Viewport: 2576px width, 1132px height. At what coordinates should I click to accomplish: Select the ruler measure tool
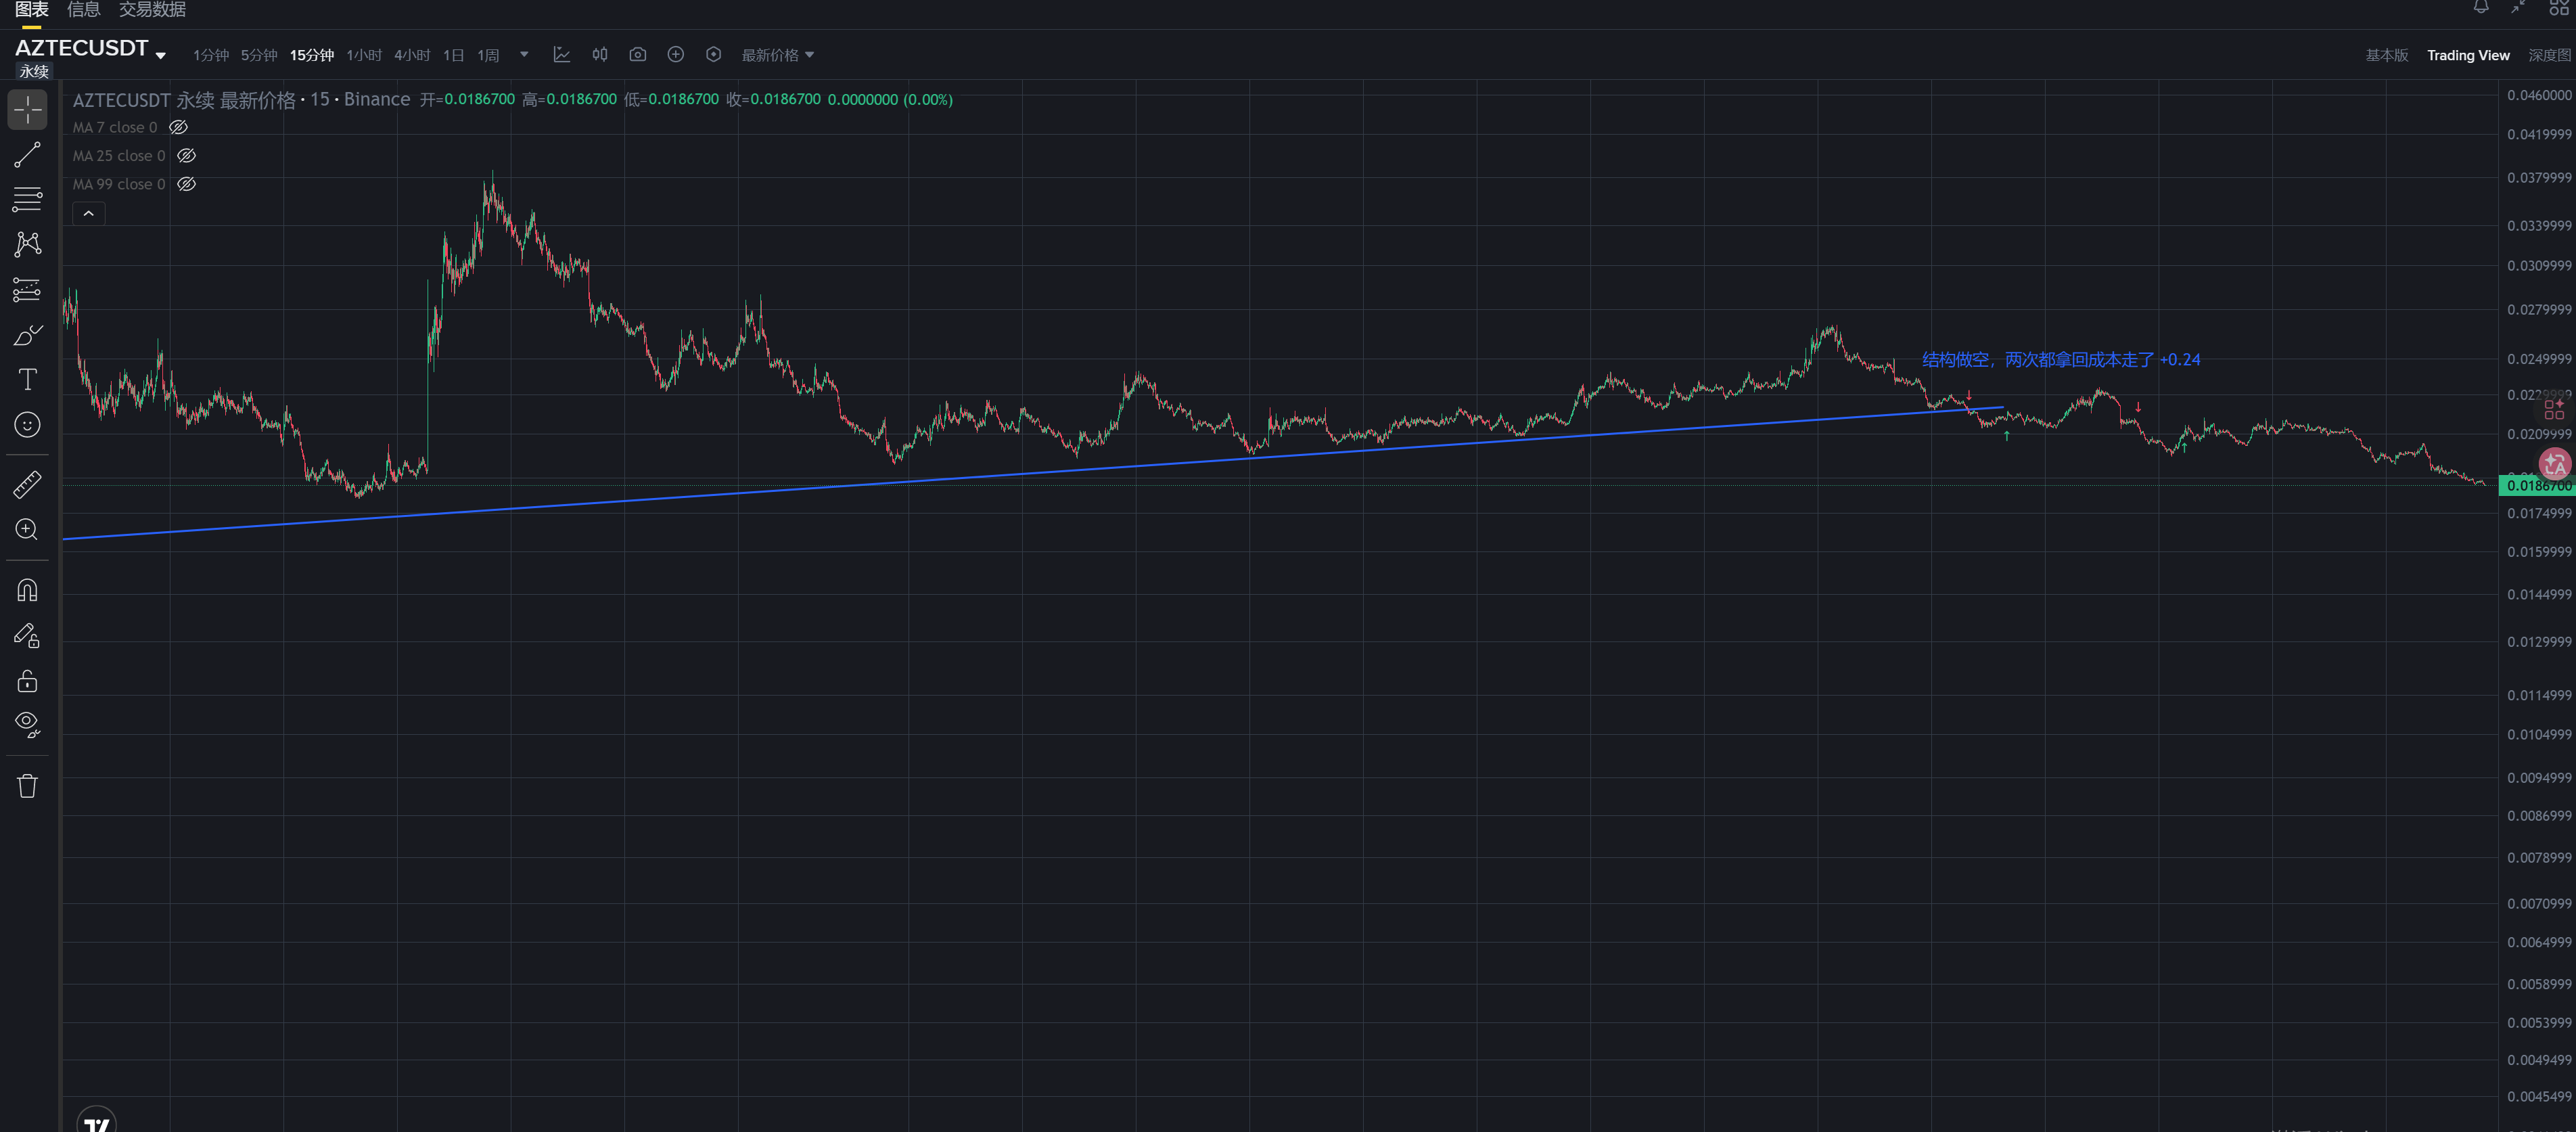[x=27, y=484]
